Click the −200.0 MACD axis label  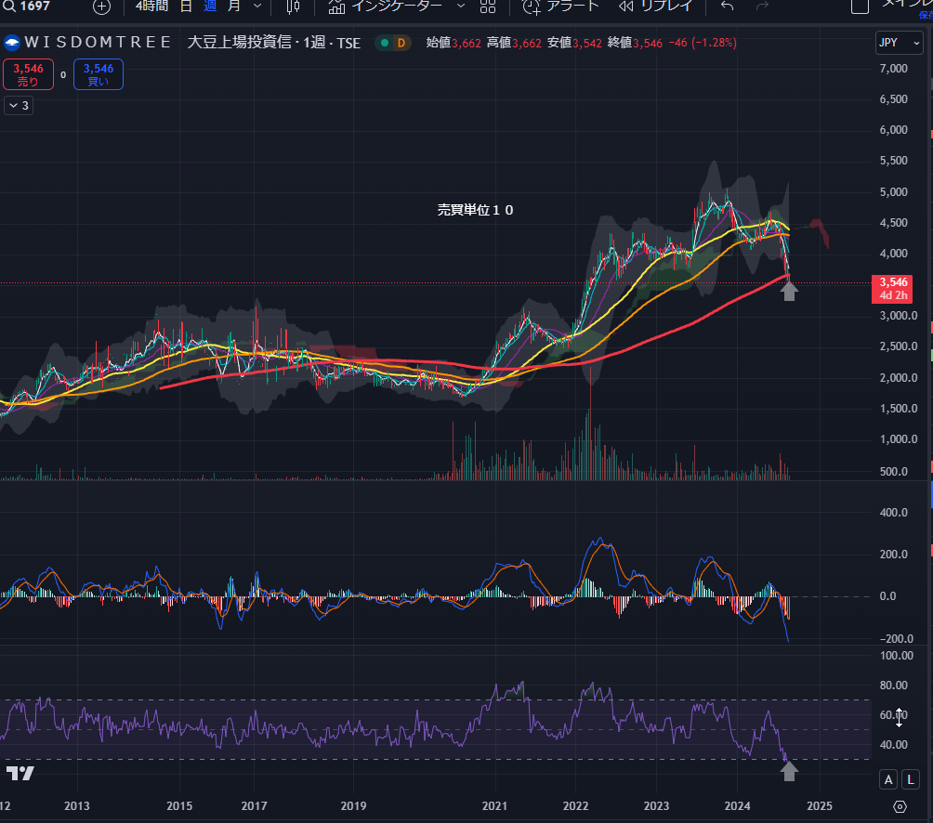[x=896, y=639]
